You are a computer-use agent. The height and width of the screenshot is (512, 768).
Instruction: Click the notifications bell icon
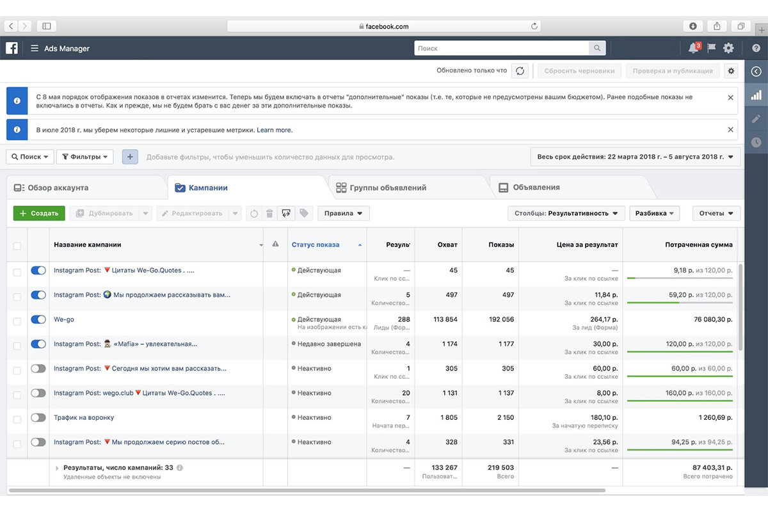692,48
